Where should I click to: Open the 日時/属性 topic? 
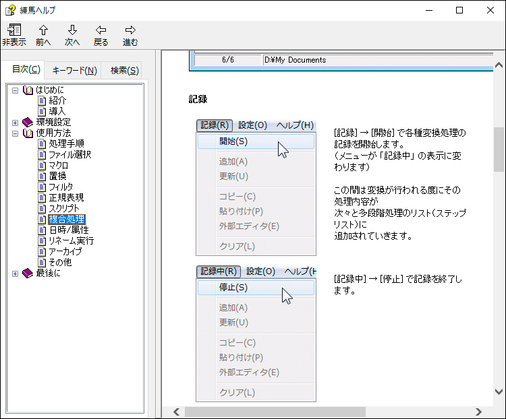point(69,230)
